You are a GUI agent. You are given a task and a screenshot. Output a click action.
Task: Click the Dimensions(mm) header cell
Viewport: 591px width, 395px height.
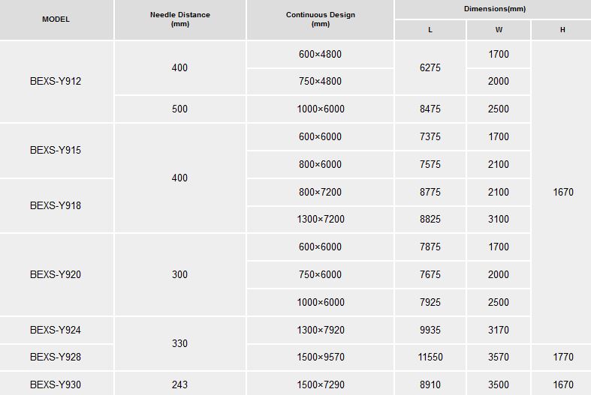[493, 9]
